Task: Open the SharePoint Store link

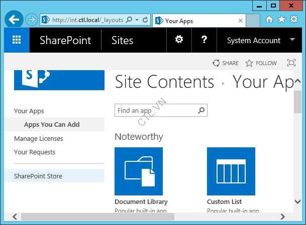Action: tap(38, 176)
